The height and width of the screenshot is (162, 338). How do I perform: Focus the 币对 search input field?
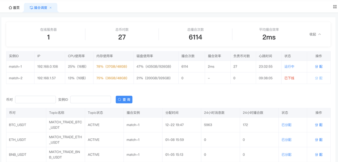click(35, 100)
